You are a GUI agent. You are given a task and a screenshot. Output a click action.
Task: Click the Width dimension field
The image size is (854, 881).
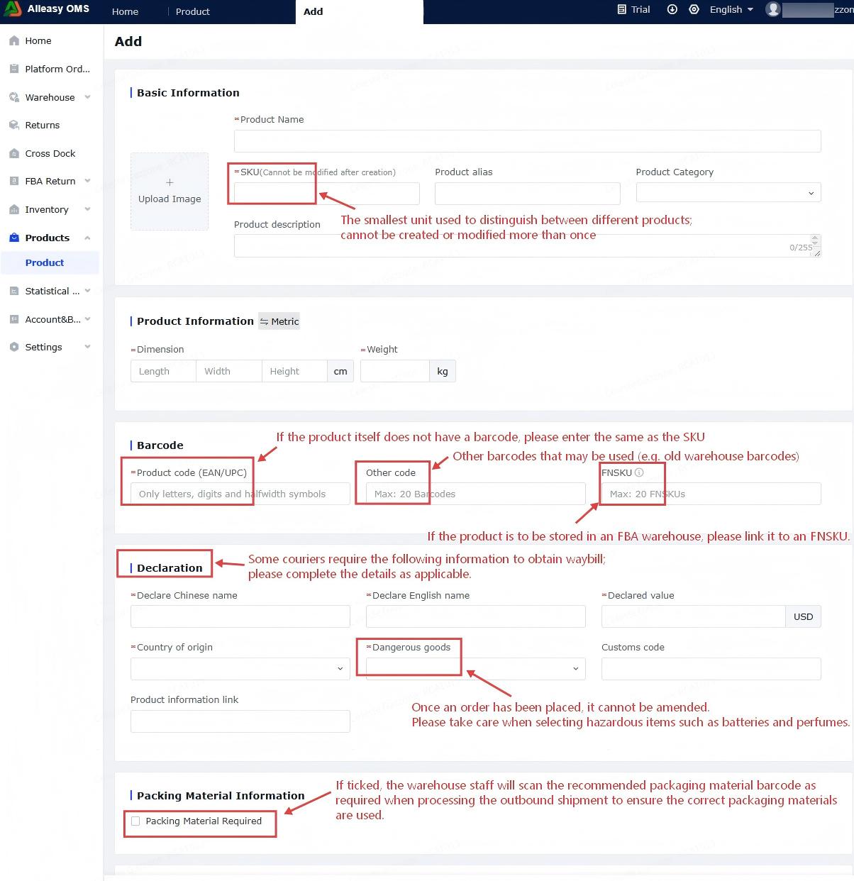tap(228, 371)
